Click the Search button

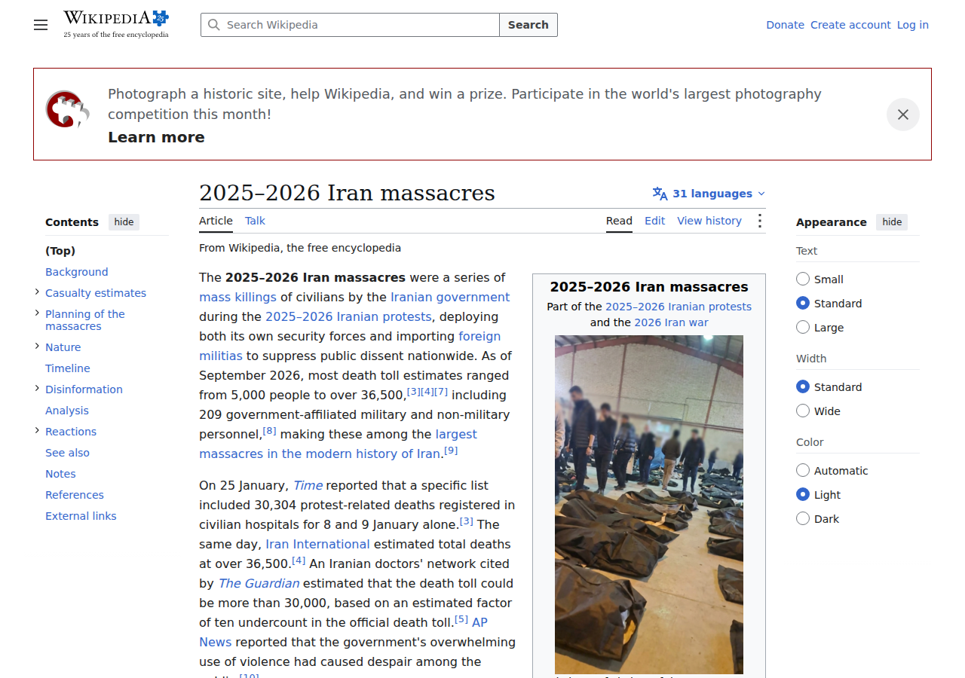pos(528,25)
